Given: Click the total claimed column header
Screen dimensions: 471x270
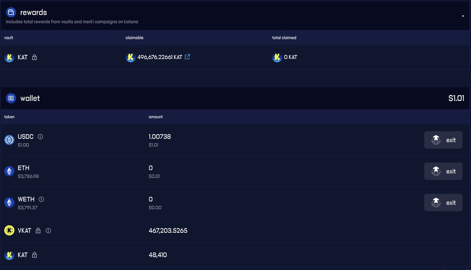Looking at the screenshot, I should click(x=284, y=38).
